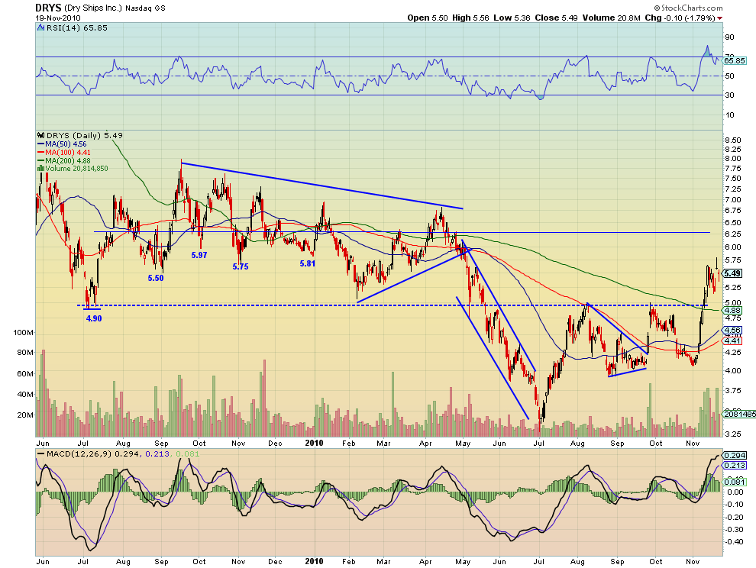Click the May label on price chart date axis
756x568 pixels.
tap(463, 443)
